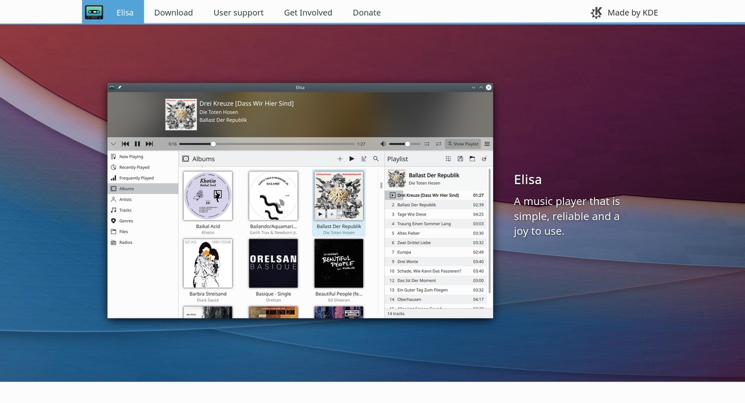745x403 pixels.
Task: Select playlist track Das Ist Der Moment
Action: click(x=436, y=280)
